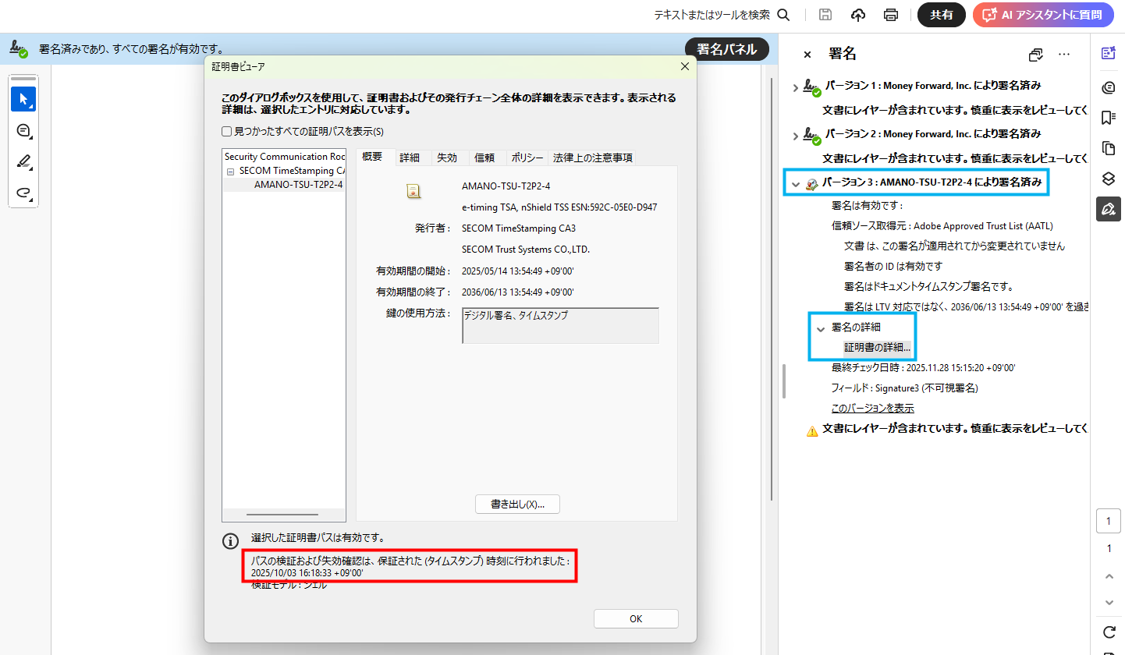This screenshot has height=655, width=1125.
Task: Enable the 見つかったすべての証明パスを表示 checkbox
Action: tap(227, 132)
